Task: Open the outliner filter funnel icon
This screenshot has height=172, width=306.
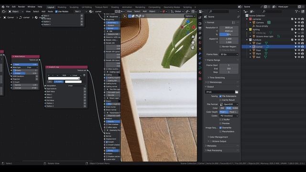Action: 296,11
